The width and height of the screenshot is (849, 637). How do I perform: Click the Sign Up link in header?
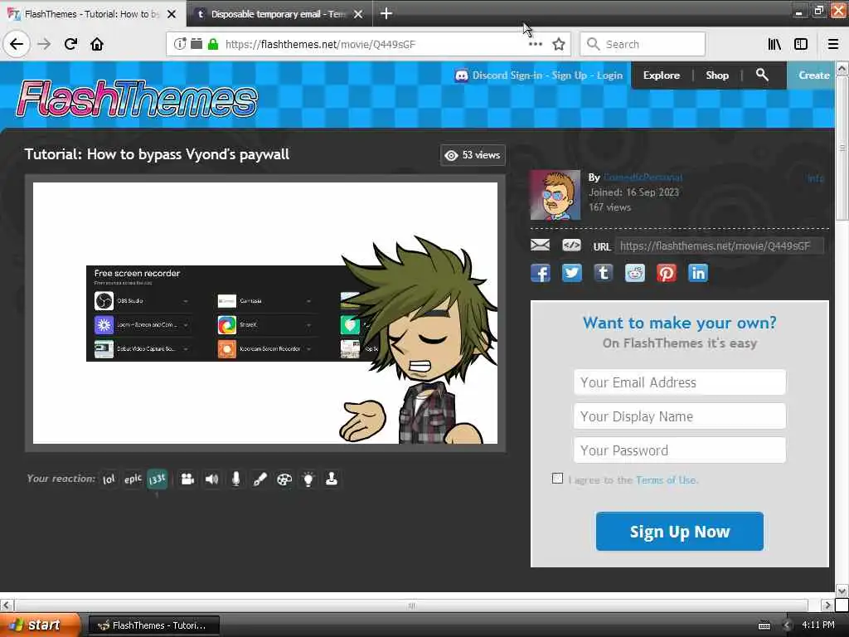[569, 75]
